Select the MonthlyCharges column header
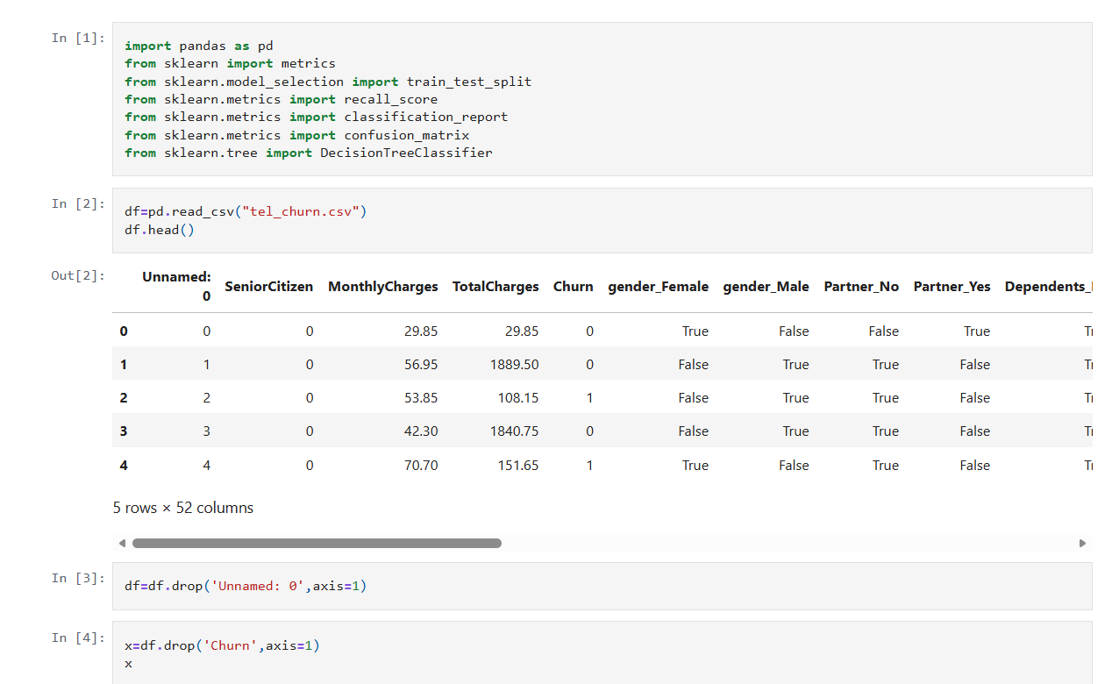The width and height of the screenshot is (1112, 684). click(382, 286)
